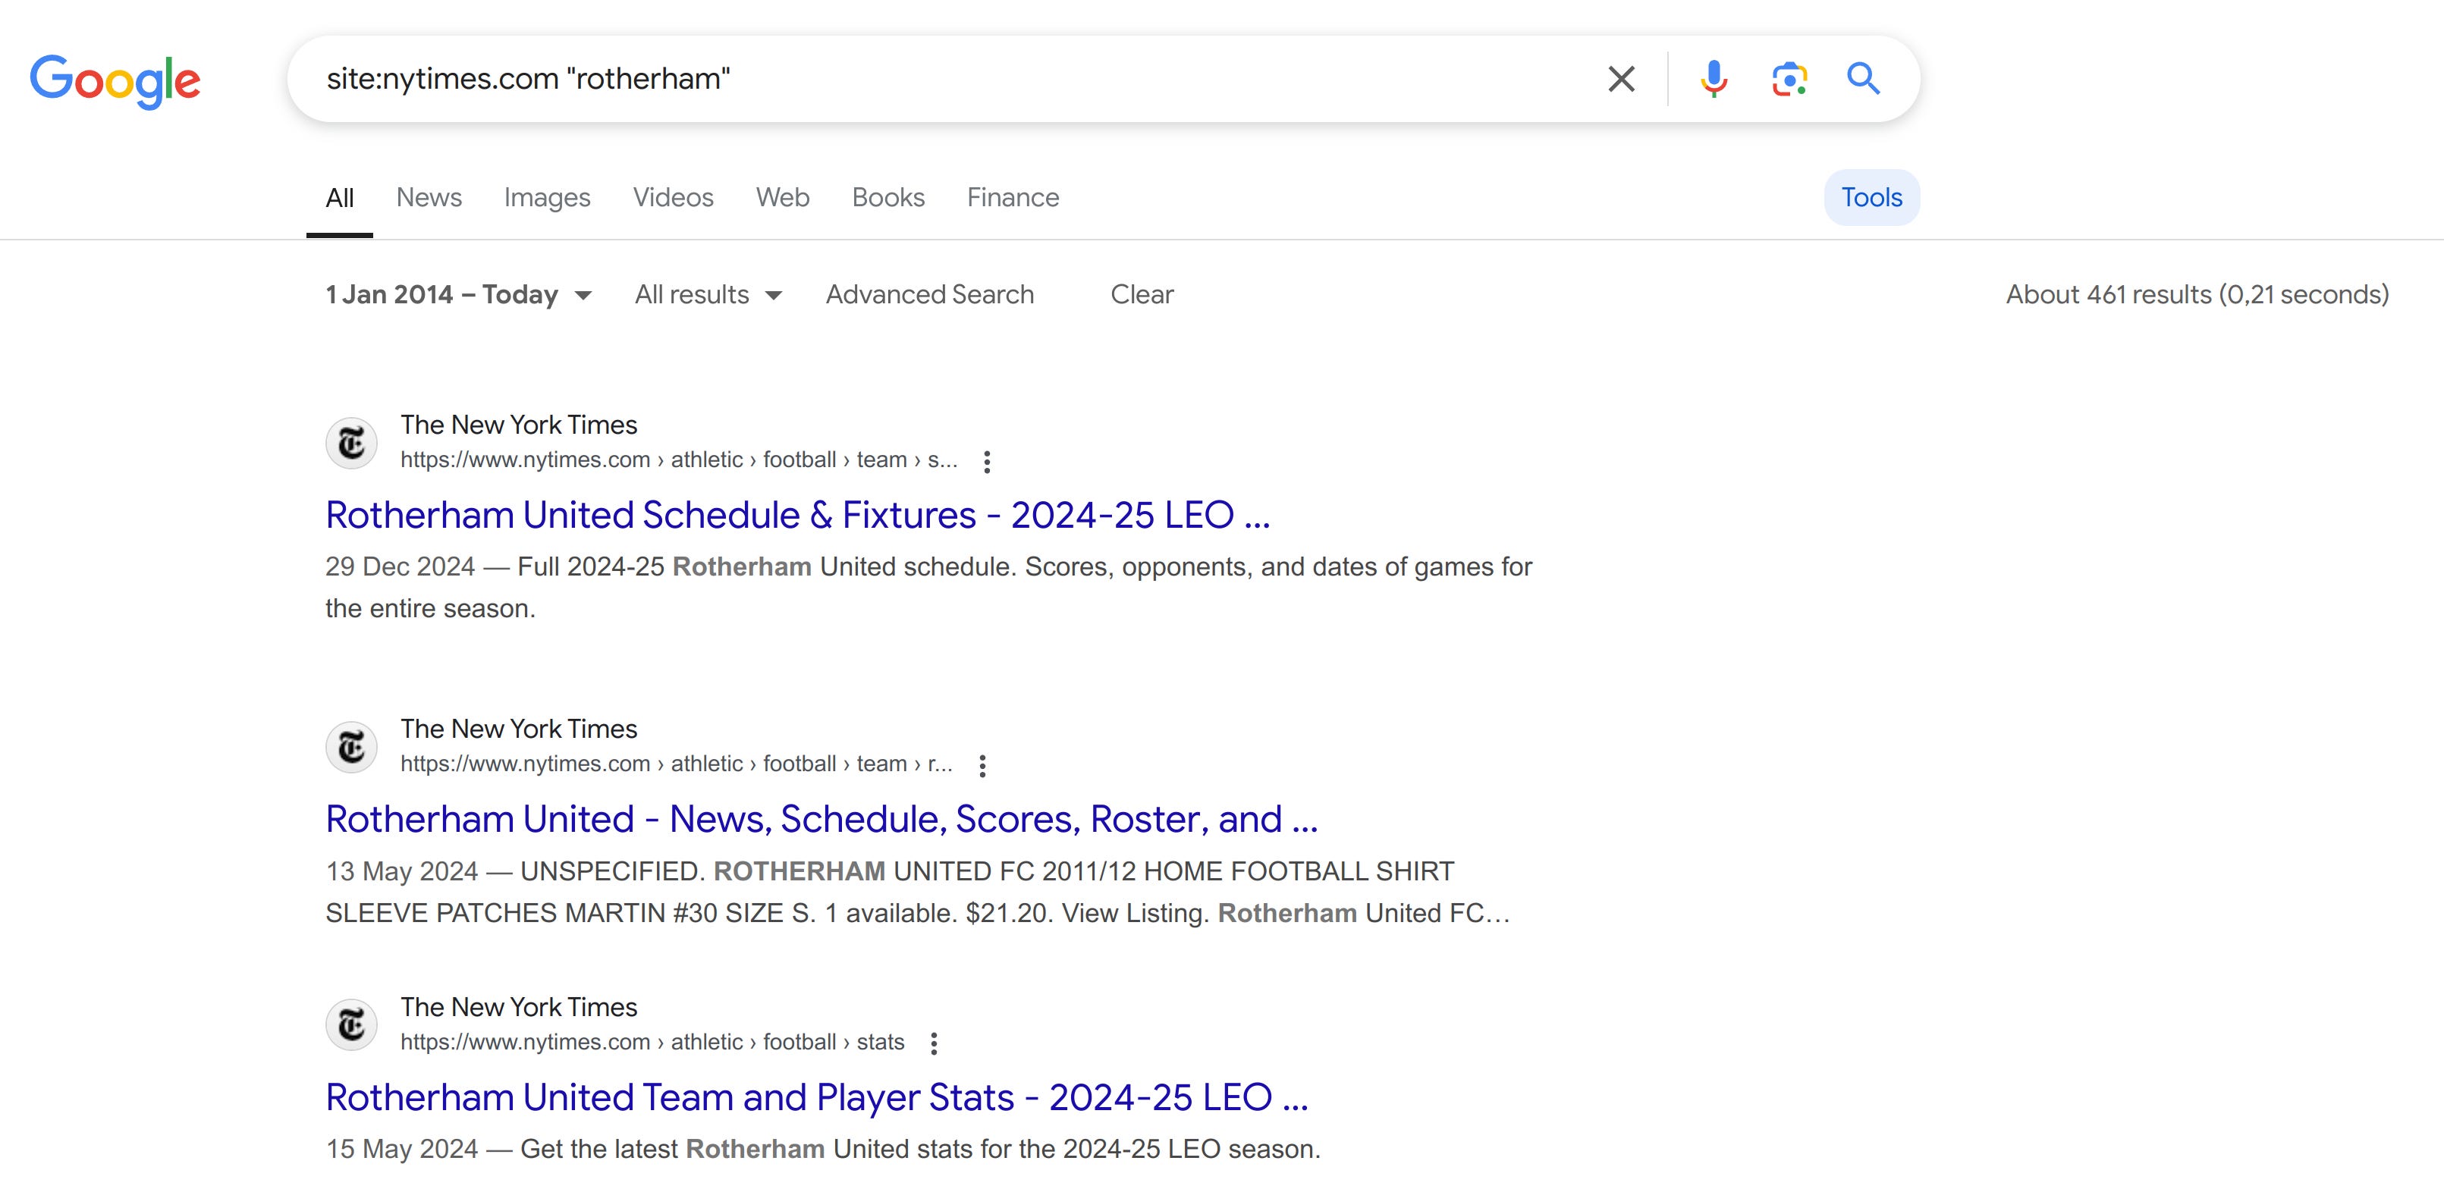The width and height of the screenshot is (2444, 1189).
Task: Open the Web tab
Action: click(783, 197)
